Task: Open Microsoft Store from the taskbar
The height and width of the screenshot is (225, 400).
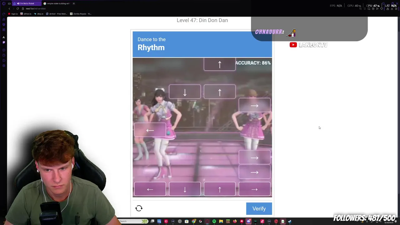Action: pos(187,221)
